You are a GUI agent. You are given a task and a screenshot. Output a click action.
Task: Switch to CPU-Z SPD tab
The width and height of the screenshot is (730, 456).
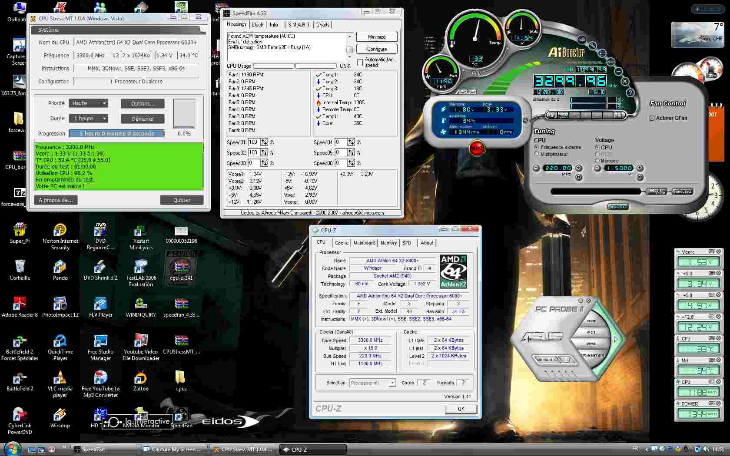[x=407, y=243]
